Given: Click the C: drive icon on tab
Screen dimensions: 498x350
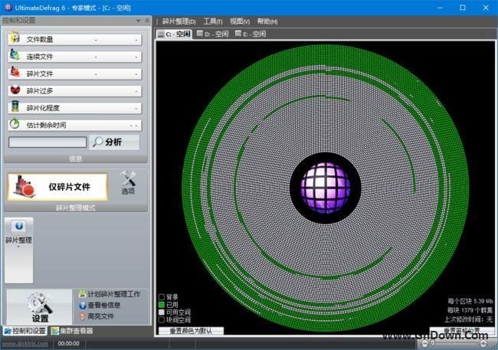Looking at the screenshot, I should (162, 34).
